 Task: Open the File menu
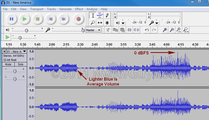point(5,9)
